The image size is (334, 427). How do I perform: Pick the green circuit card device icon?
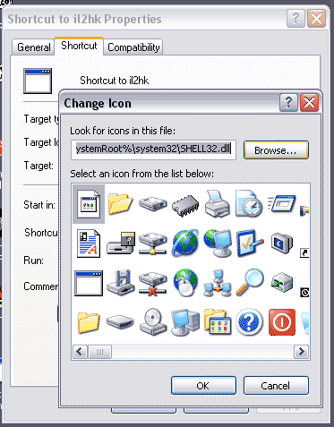(x=282, y=283)
